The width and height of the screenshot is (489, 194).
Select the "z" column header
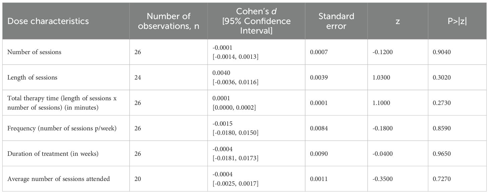[x=398, y=21]
